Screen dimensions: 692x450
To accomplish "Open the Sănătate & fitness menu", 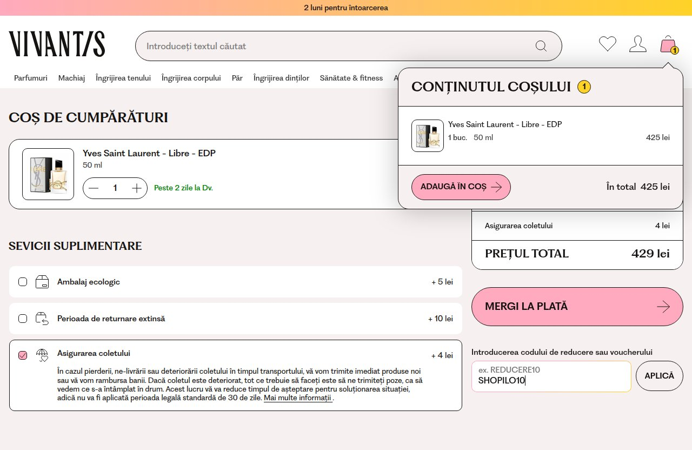I will click(351, 78).
